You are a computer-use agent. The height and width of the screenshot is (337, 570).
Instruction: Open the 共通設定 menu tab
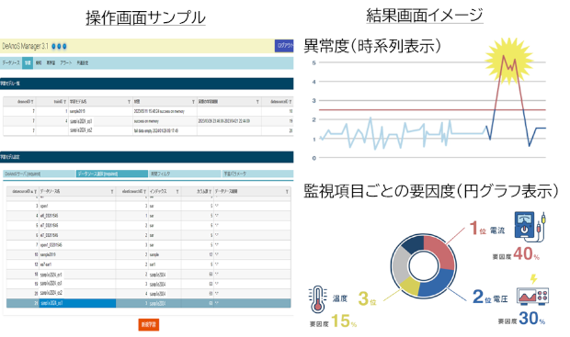click(x=83, y=62)
